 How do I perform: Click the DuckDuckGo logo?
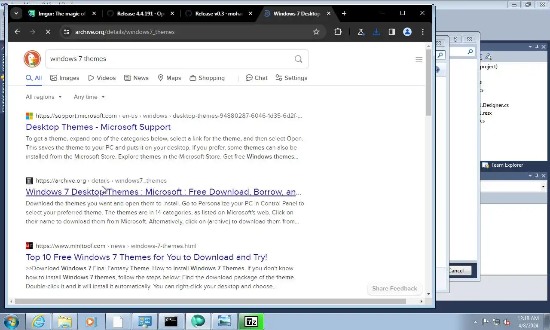pos(32,59)
